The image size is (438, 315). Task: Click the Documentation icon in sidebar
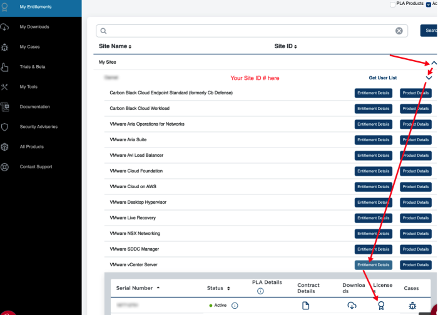pyautogui.click(x=4, y=107)
